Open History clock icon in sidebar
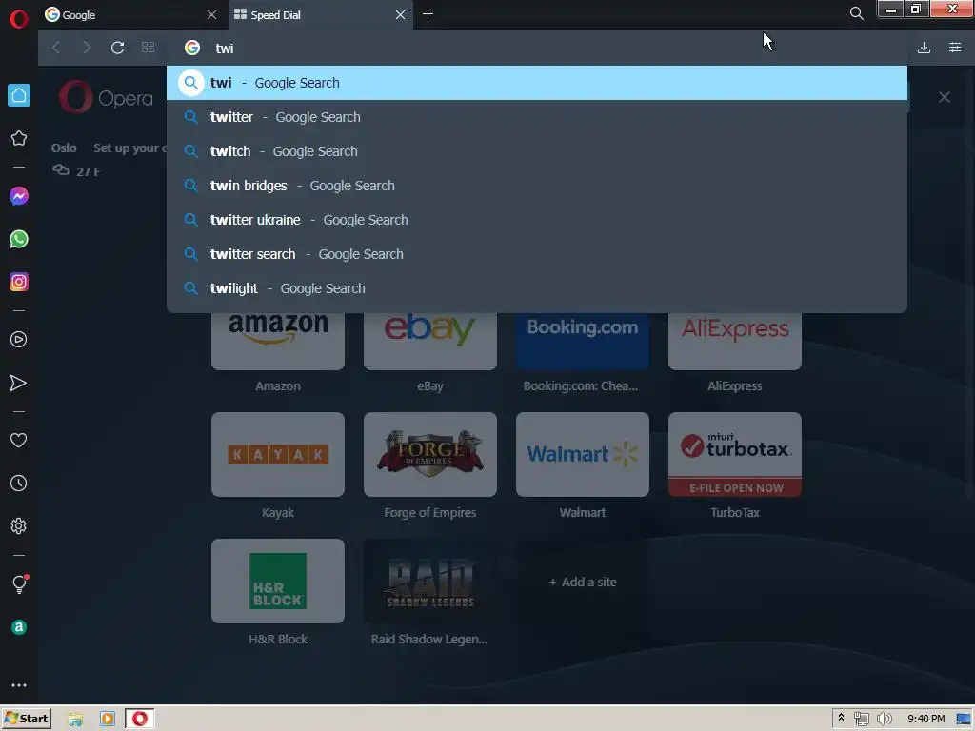The image size is (975, 731). [19, 483]
